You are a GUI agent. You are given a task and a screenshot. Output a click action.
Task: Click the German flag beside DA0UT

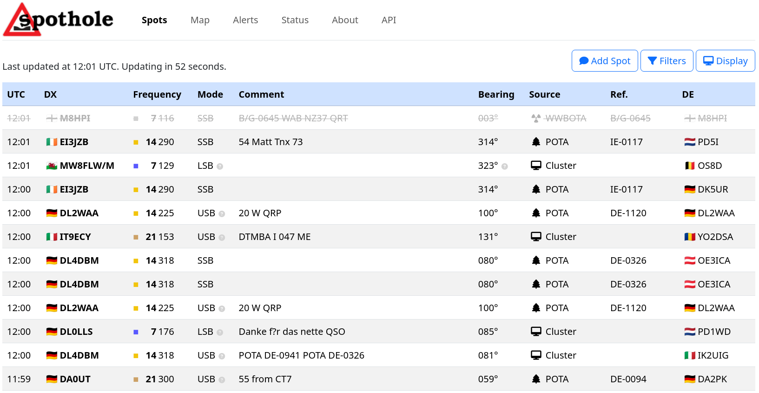[52, 379]
